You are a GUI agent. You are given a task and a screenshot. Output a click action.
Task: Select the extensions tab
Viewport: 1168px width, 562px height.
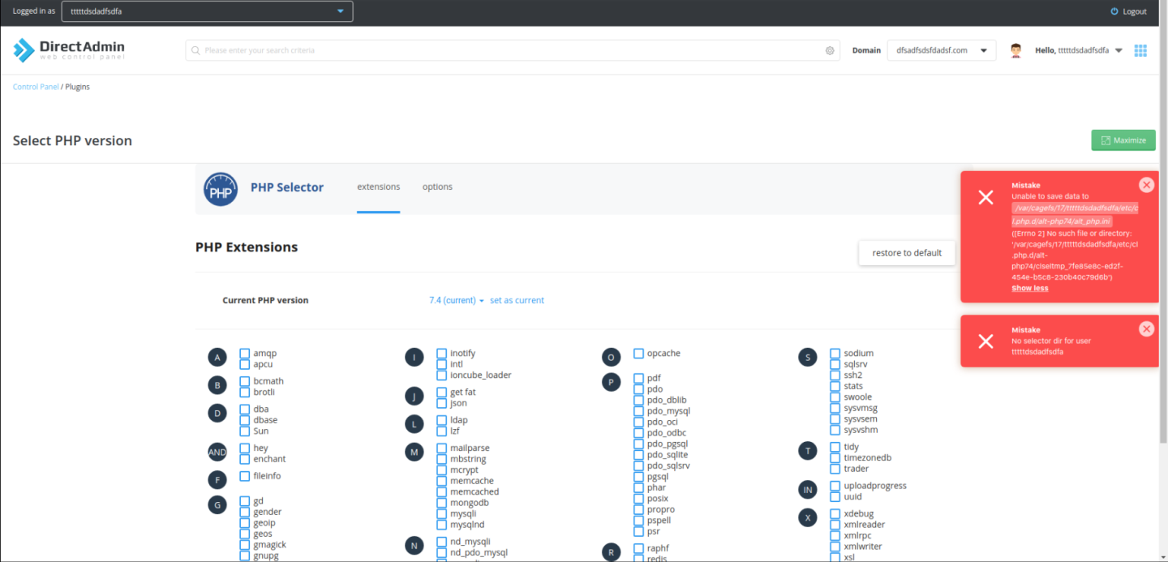coord(378,187)
